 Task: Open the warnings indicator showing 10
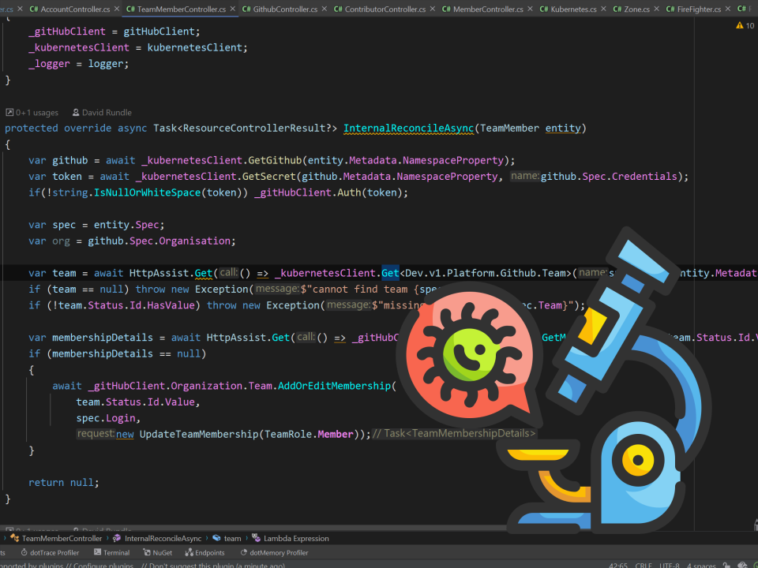tap(745, 25)
